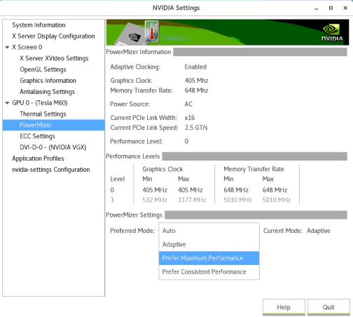Go to OpenGL Settings
Screen dimensions: 353x317
coord(43,69)
